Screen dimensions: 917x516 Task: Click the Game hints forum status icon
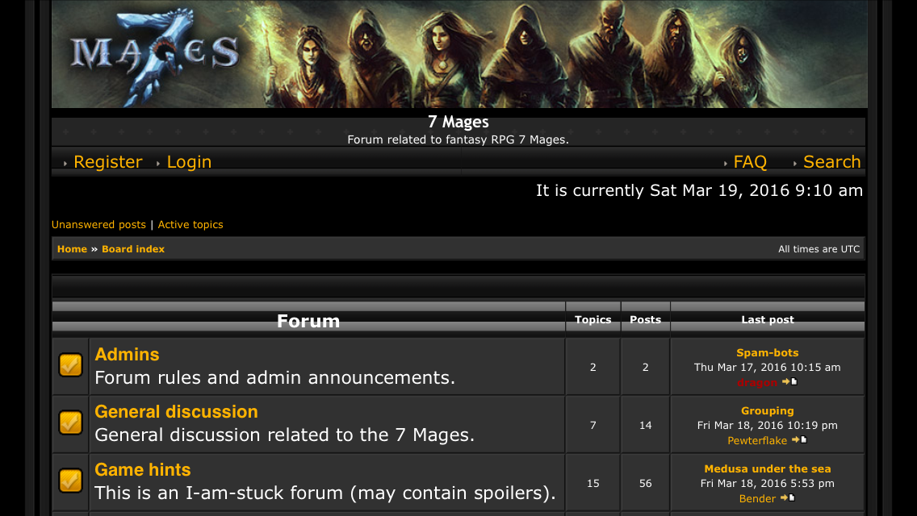pyautogui.click(x=70, y=481)
